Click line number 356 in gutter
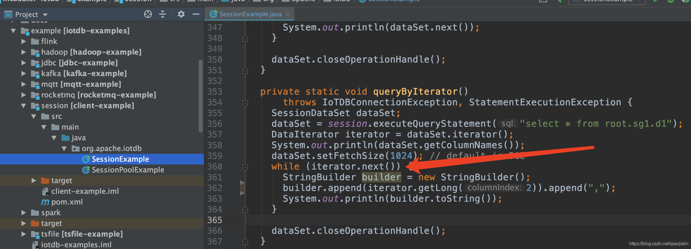 click(x=215, y=124)
